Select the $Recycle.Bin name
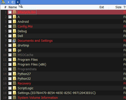 (x=27, y=12)
